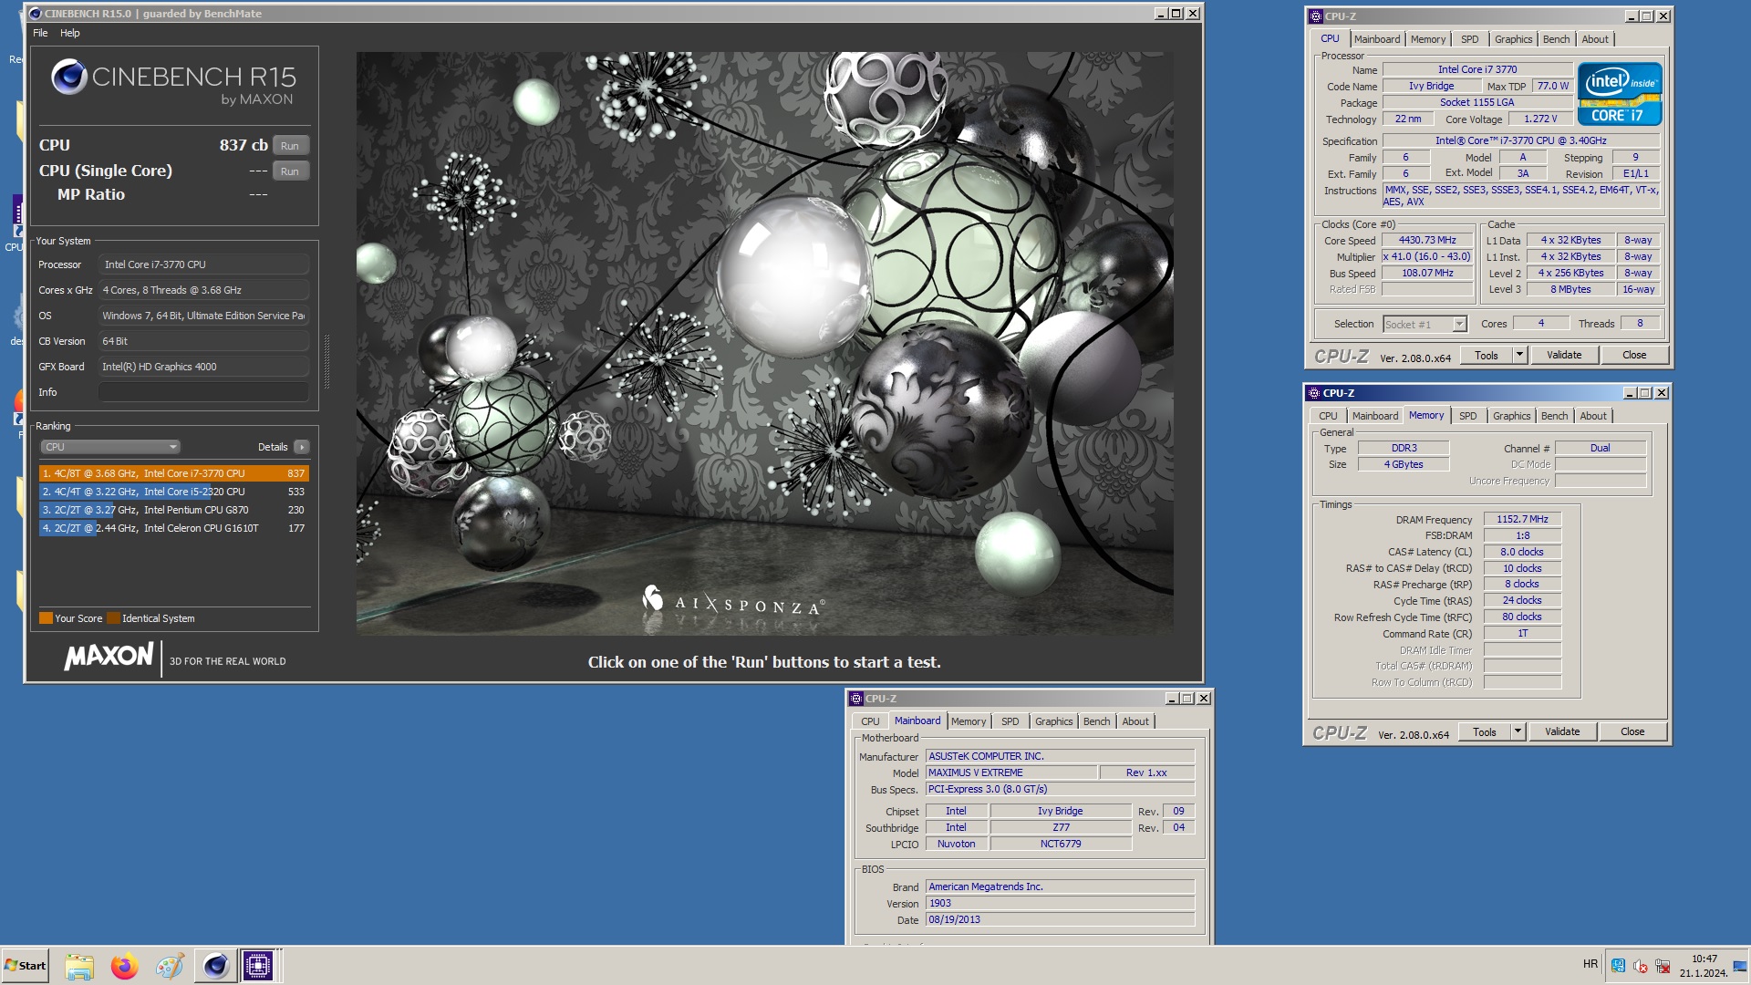
Task: Click the Intel Core i7 logo badge
Action: [x=1620, y=94]
